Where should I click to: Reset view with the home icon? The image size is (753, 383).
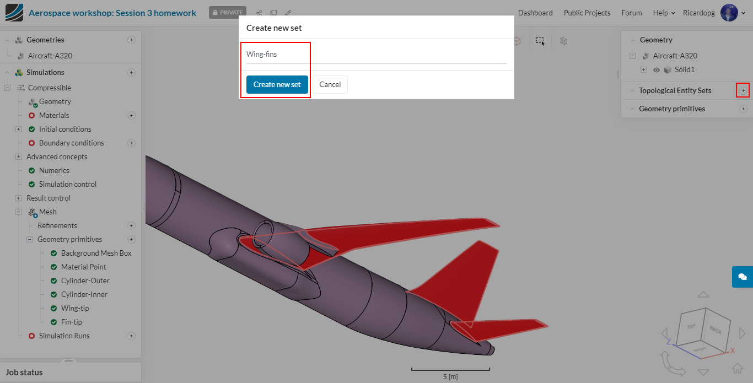click(738, 368)
